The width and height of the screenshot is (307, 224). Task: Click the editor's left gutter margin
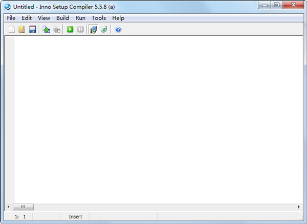(10, 119)
